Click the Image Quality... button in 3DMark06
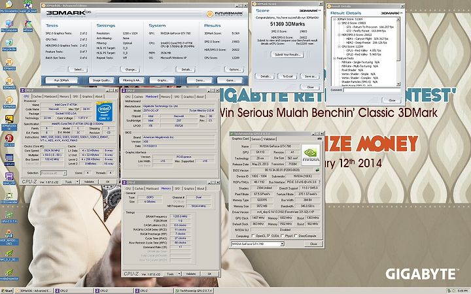Image resolution: width=471 pixels, height=294 pixels. (101, 80)
